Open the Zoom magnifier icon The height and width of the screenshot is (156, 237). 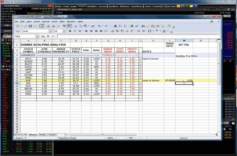(163, 26)
